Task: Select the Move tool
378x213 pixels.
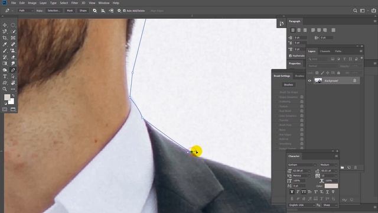Action: click(5, 25)
